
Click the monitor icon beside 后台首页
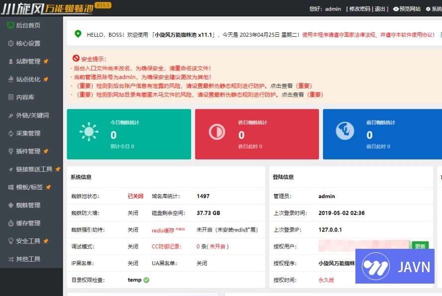click(11, 25)
